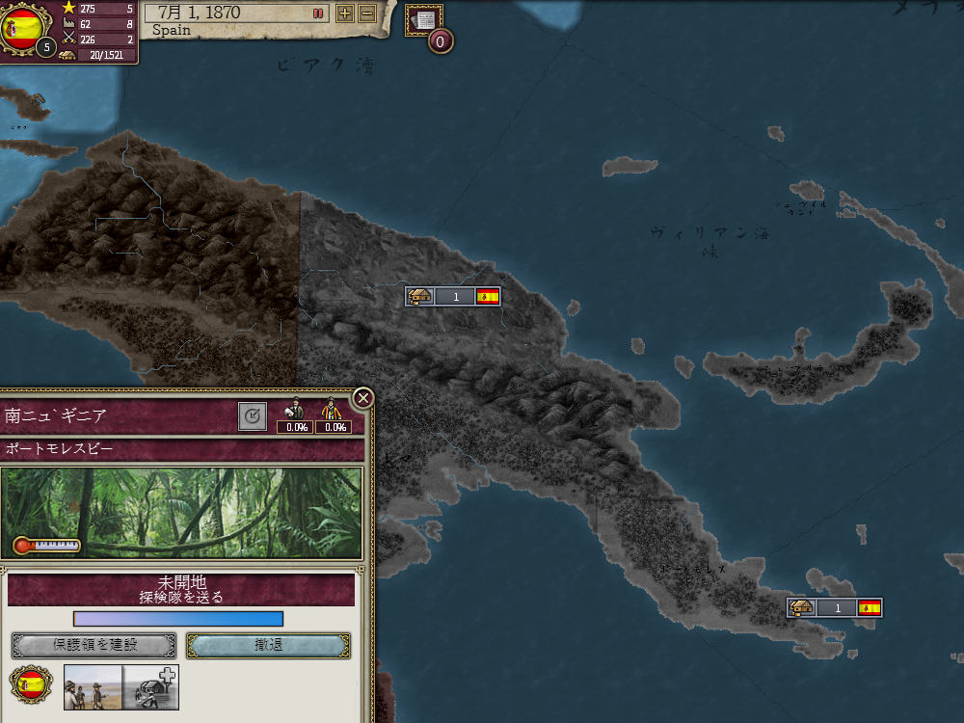Viewport: 964px width, 723px height.
Task: Click the Spain flag emblem in the top bar
Action: pyautogui.click(x=23, y=28)
